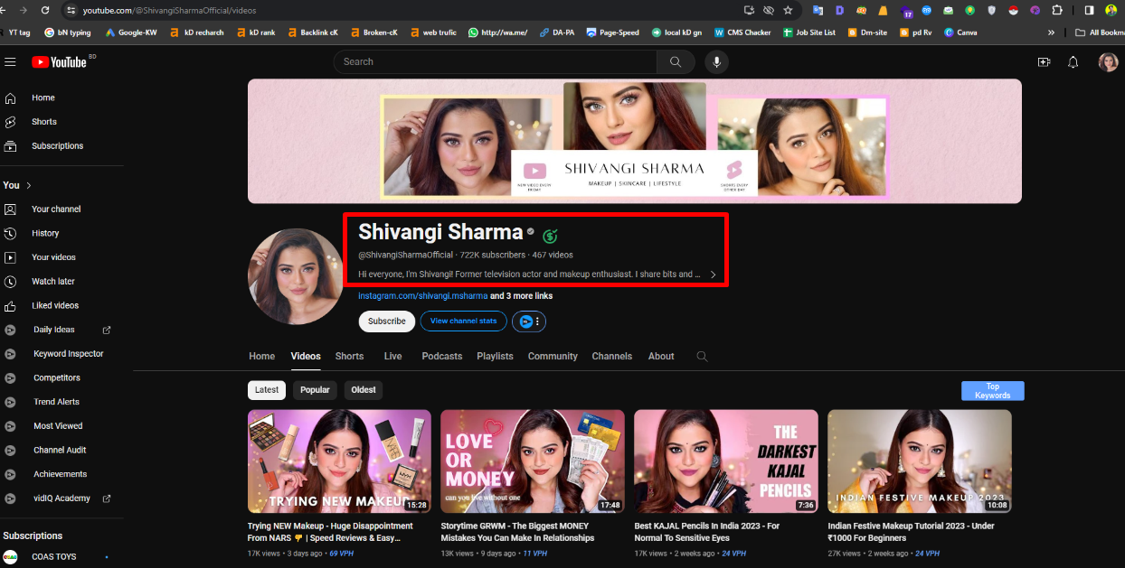Click the search magnifier button
This screenshot has height=568, width=1125.
pos(676,61)
